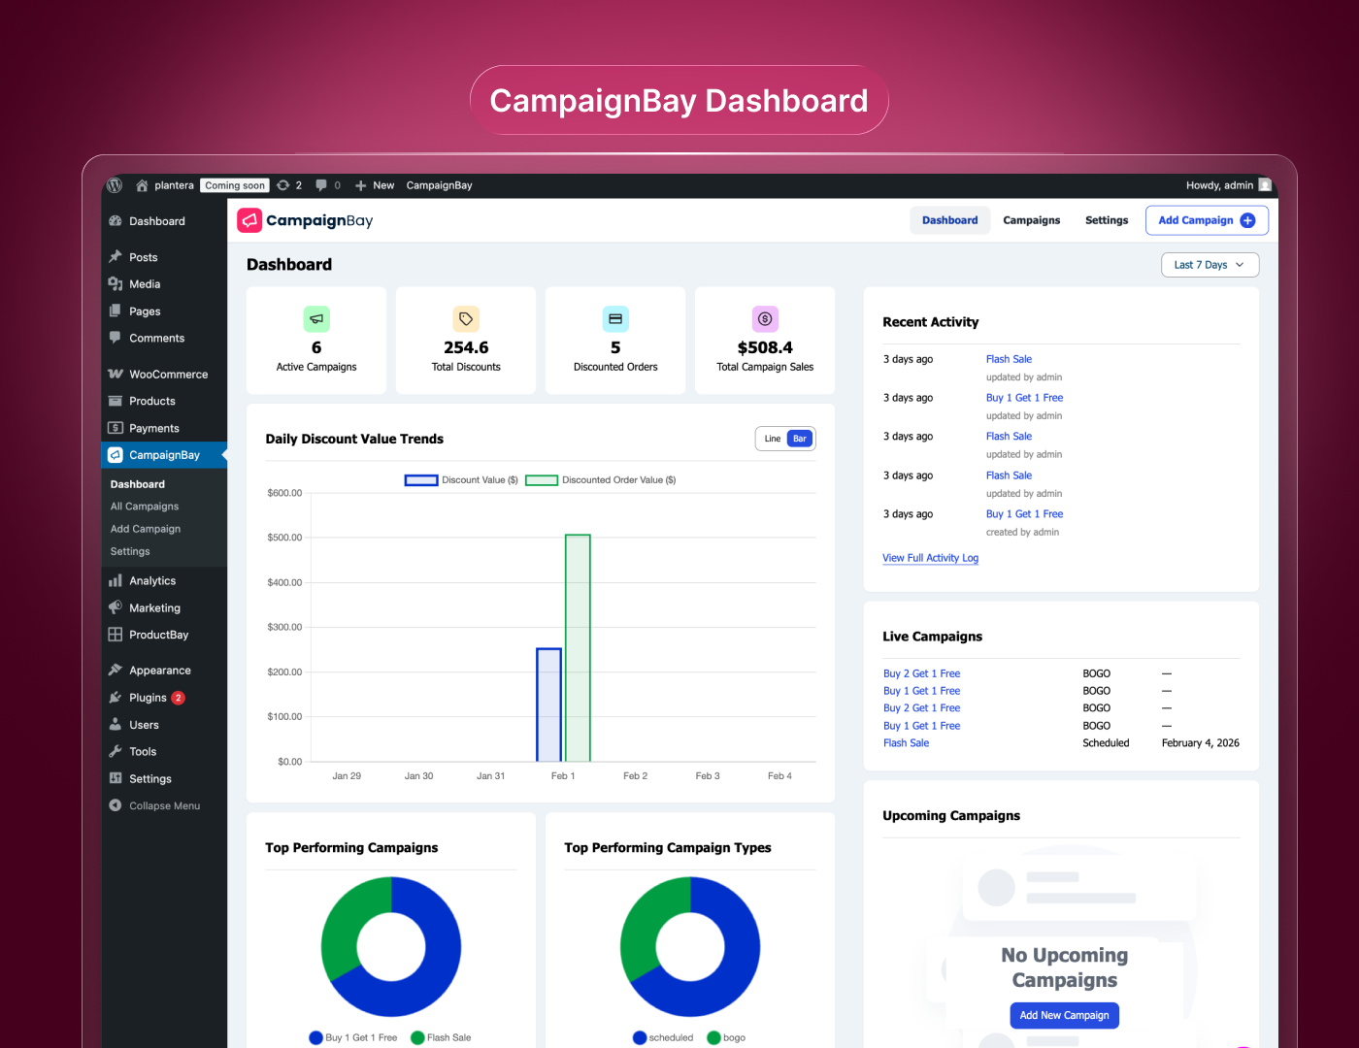Click the Top Performing Campaigns donut chart

(x=390, y=947)
